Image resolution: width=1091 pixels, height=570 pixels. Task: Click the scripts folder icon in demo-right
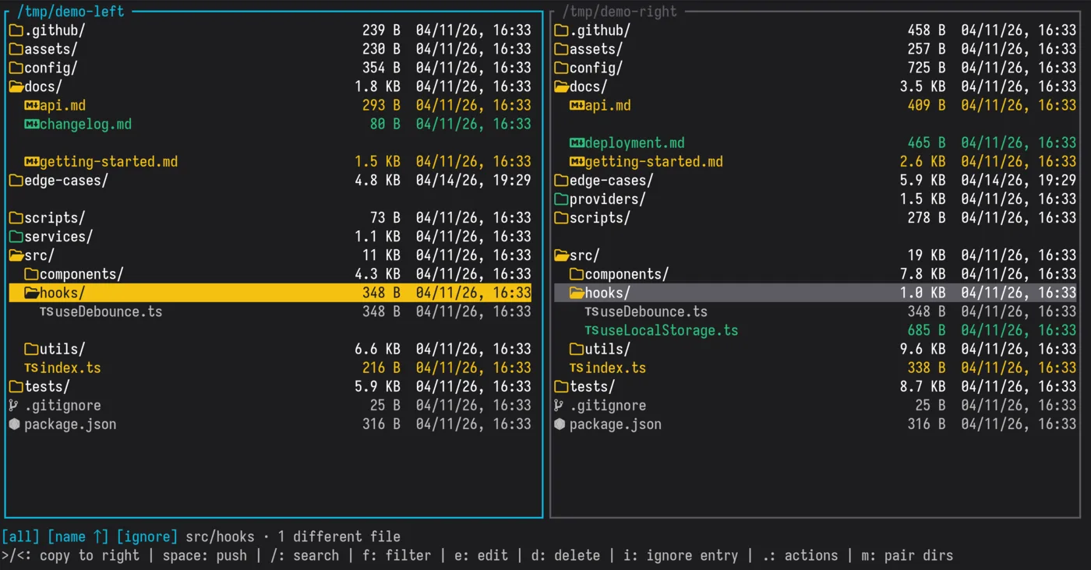click(561, 218)
